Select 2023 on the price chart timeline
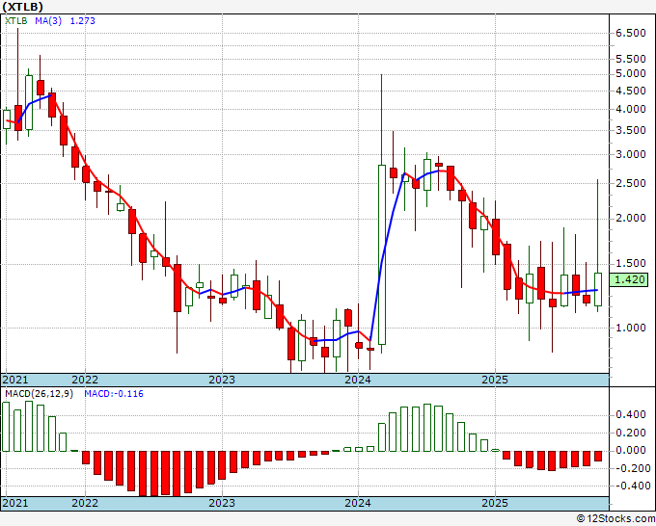Viewport: 656px width, 526px height. tap(222, 381)
